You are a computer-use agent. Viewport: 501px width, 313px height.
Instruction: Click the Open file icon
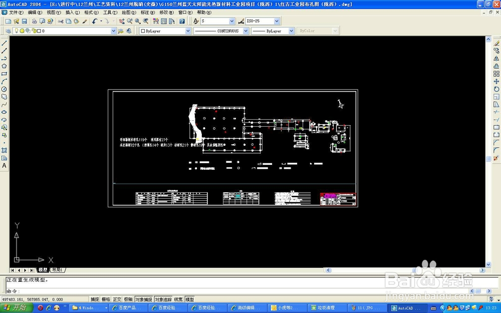[x=17, y=21]
